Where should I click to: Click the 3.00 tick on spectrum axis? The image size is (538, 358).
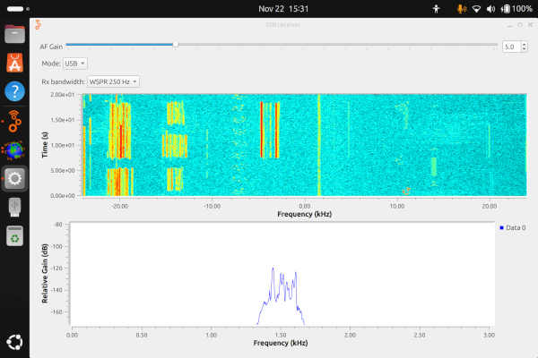[x=489, y=335]
